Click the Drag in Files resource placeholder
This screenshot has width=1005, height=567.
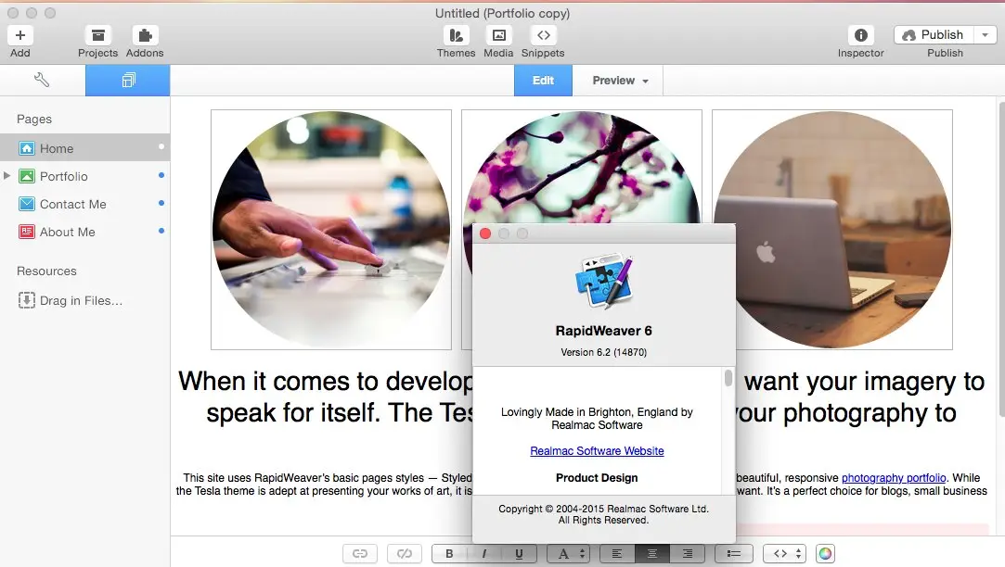pos(71,300)
